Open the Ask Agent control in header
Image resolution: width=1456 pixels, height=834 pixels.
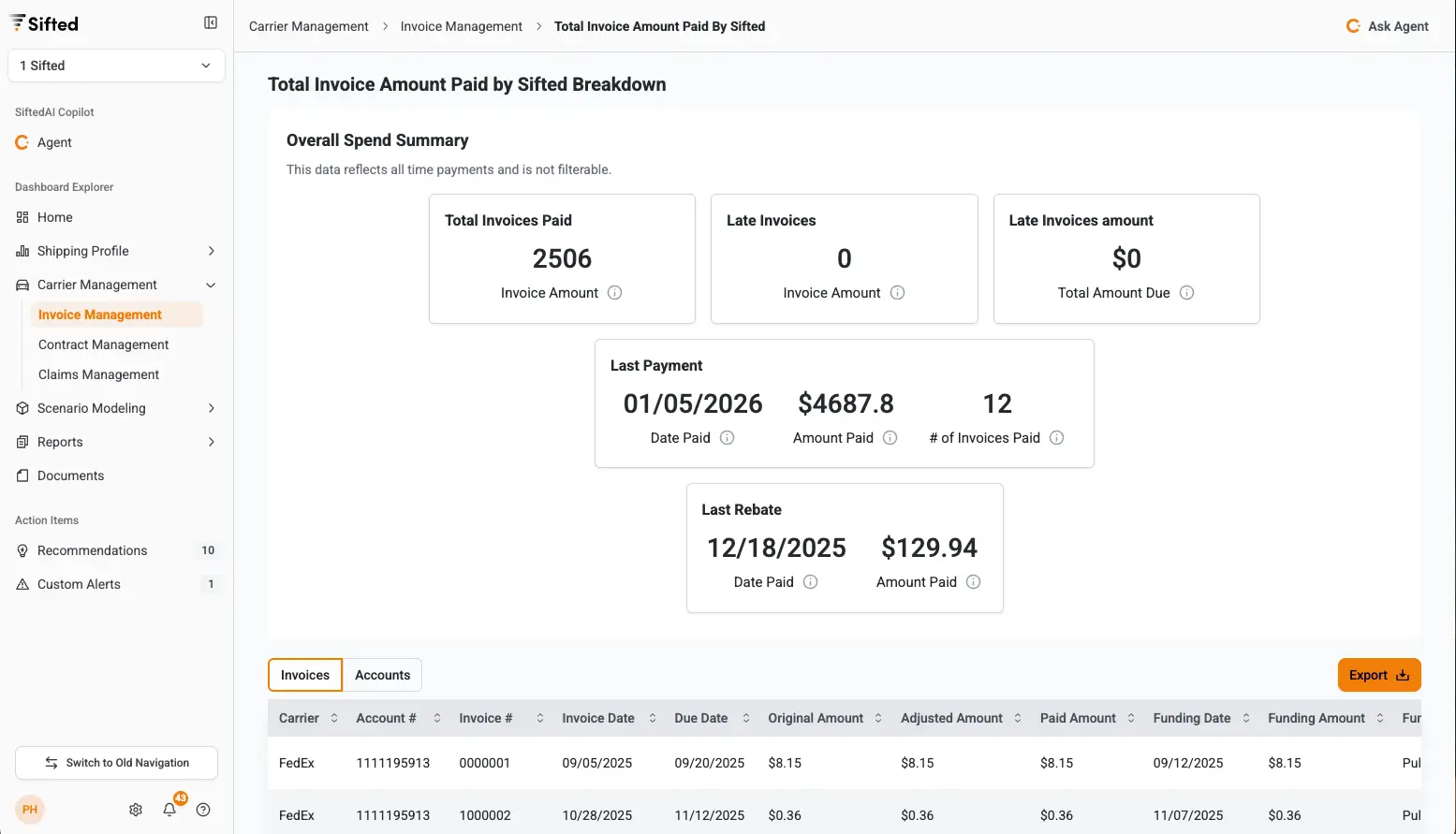(x=1387, y=25)
